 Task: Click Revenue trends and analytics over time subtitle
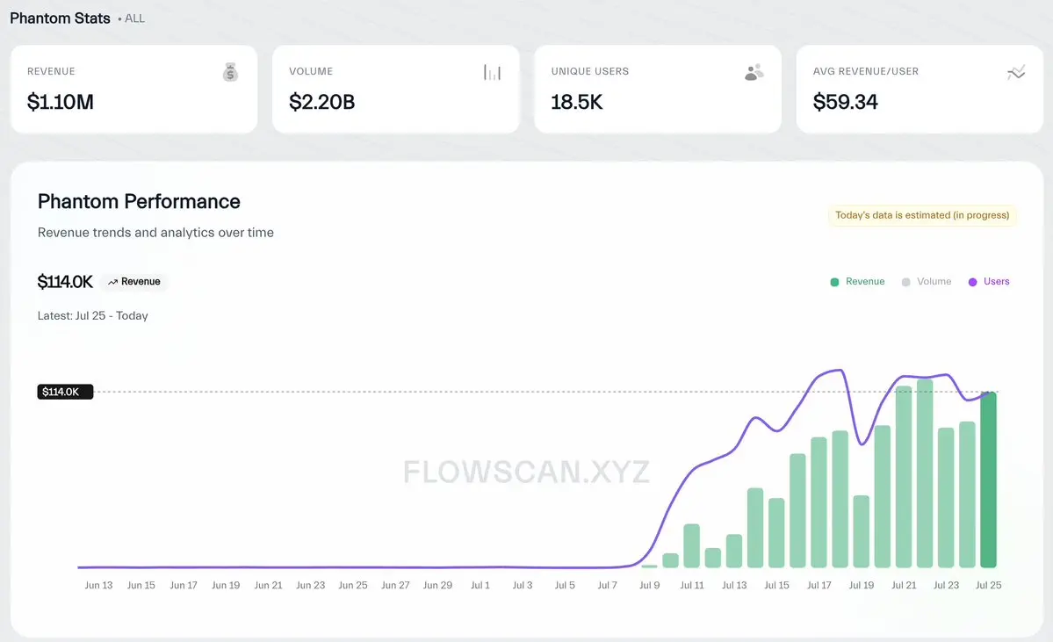(155, 233)
